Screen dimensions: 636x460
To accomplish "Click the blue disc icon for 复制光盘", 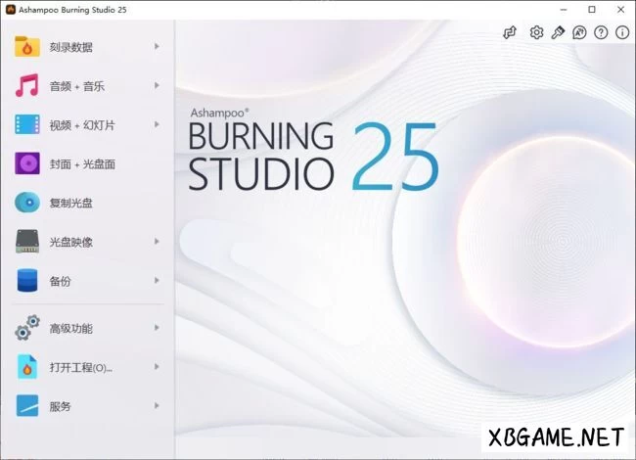I will (27, 203).
